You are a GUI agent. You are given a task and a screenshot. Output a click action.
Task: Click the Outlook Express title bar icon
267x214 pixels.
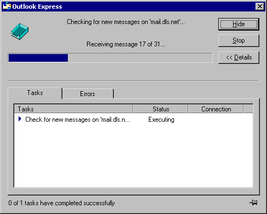click(x=7, y=7)
